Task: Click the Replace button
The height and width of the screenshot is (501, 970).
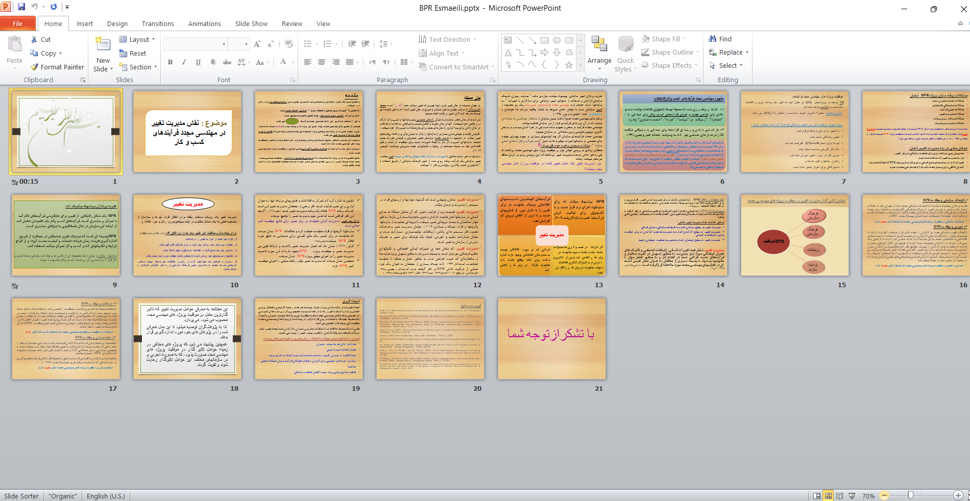Action: pos(729,52)
